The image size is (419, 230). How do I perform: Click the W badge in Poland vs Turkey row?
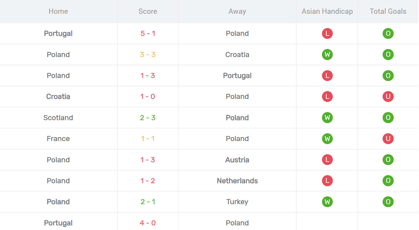tap(327, 202)
